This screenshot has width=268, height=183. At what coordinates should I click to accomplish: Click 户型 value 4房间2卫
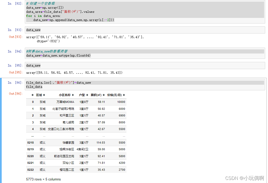(82, 149)
